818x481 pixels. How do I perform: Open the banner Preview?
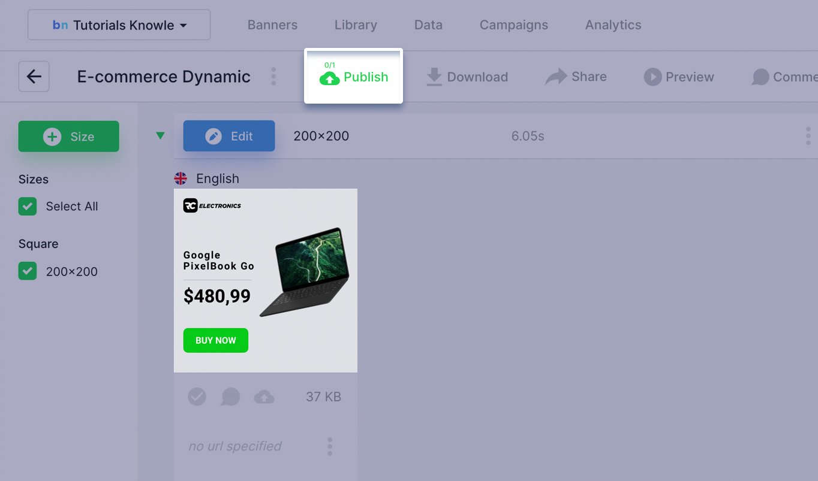pos(679,77)
